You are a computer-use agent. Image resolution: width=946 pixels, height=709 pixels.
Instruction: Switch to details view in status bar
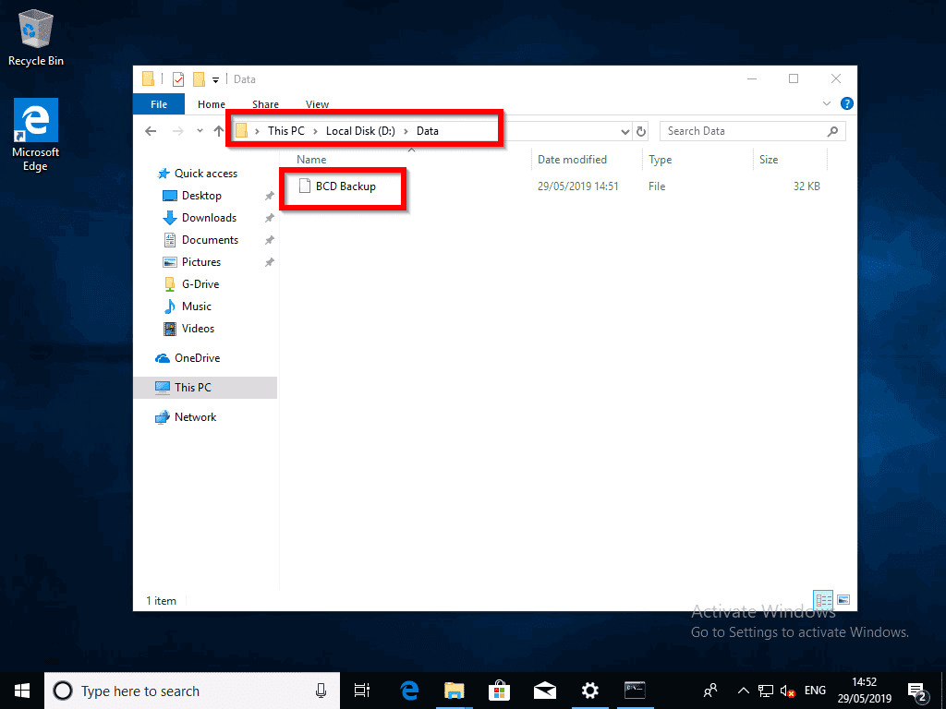coord(823,599)
